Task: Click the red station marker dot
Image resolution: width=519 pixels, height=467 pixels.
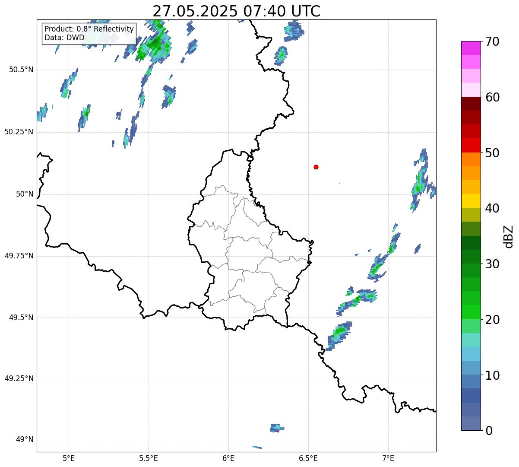Action: tap(316, 167)
